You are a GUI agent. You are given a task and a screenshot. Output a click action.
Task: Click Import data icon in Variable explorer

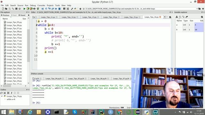click(x=177, y=17)
